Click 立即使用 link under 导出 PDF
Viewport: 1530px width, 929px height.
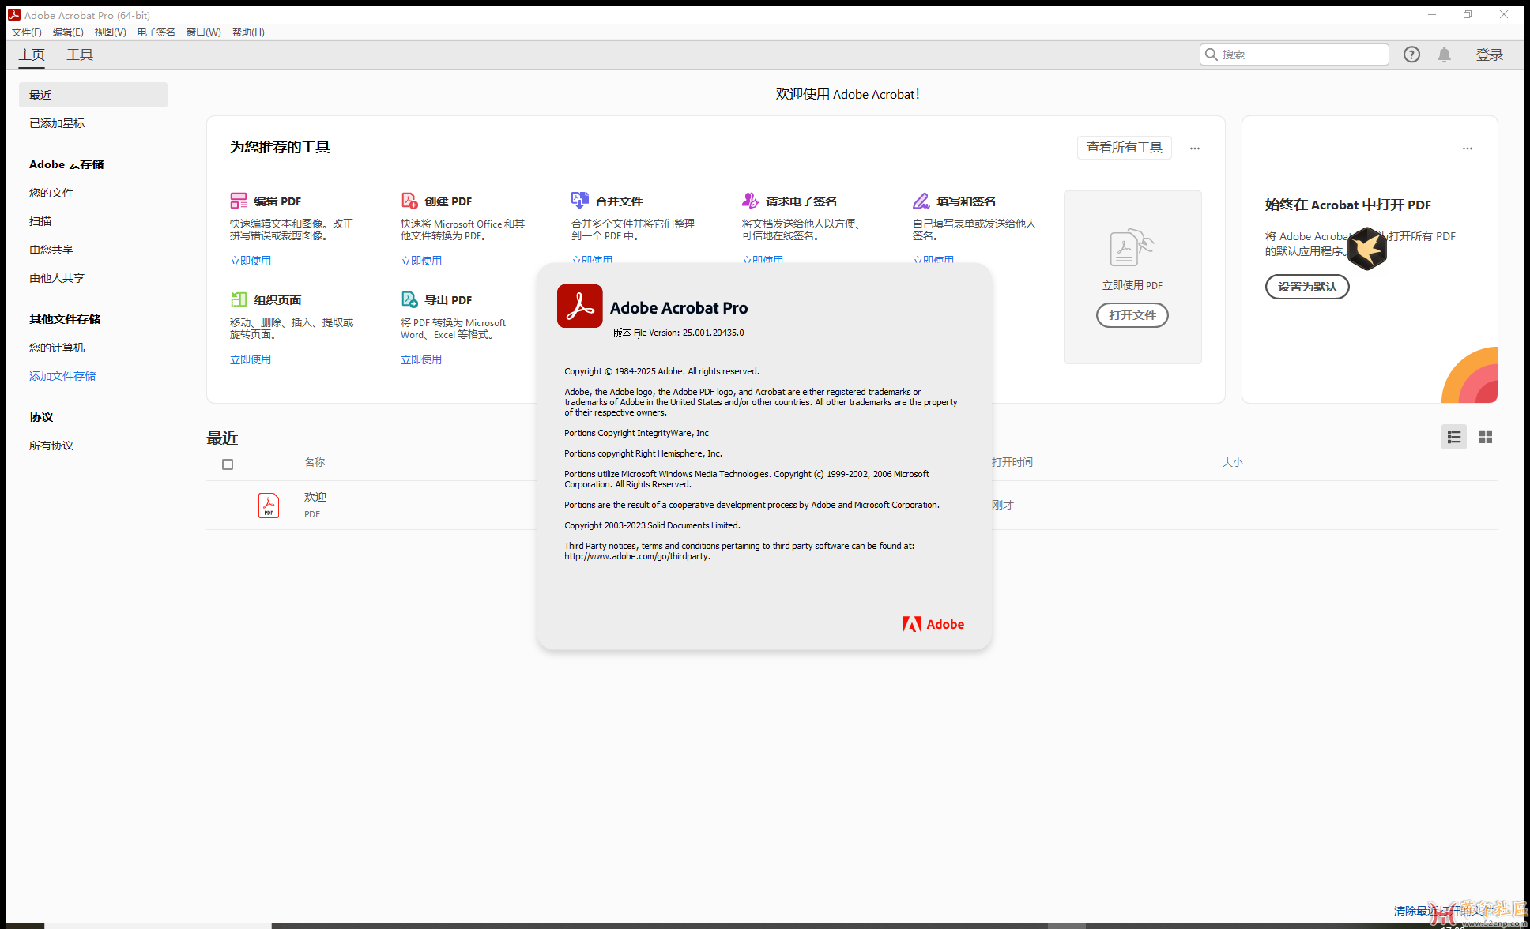421,359
